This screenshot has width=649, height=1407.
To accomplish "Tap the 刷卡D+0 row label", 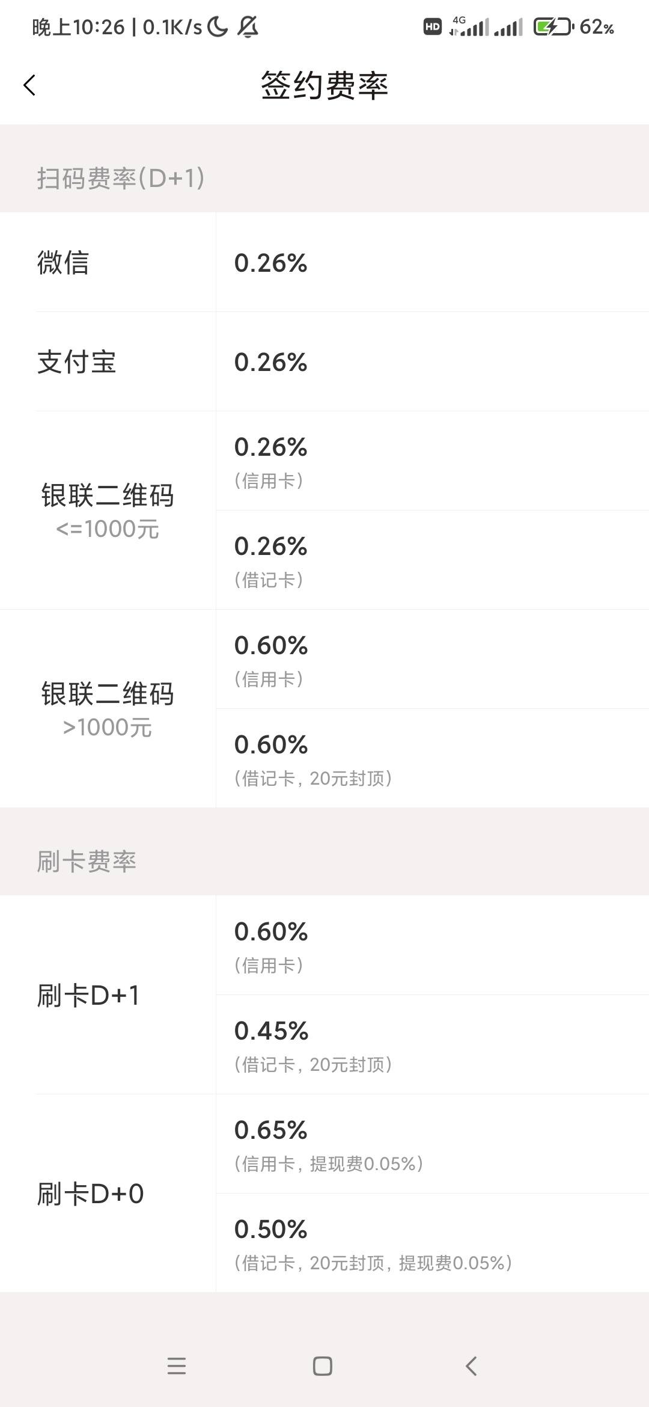I will (x=90, y=1194).
